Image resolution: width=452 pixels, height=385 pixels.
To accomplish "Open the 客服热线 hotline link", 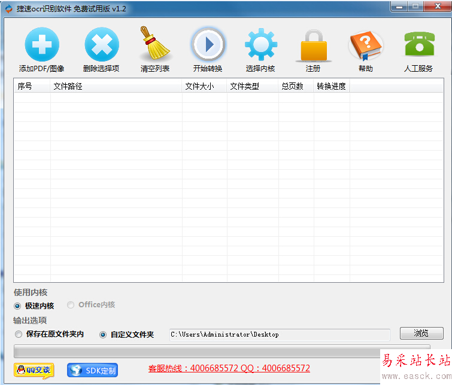I will tap(229, 368).
